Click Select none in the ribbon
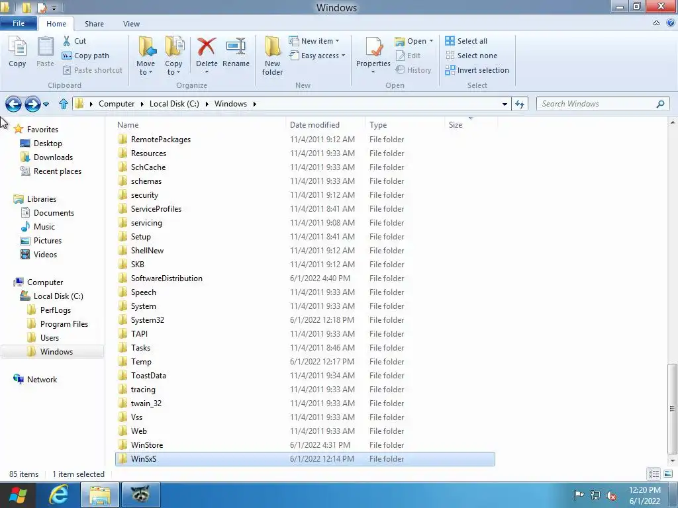Screen dimensions: 678x508 (471, 56)
